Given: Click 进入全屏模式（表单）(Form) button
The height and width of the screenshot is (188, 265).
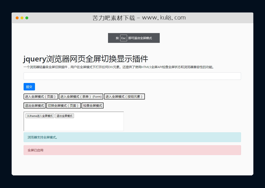Looking at the screenshot, I should click(81, 96).
